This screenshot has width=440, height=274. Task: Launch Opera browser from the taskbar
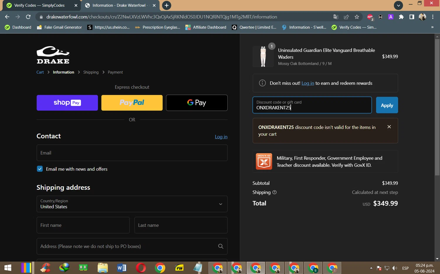(x=141, y=268)
